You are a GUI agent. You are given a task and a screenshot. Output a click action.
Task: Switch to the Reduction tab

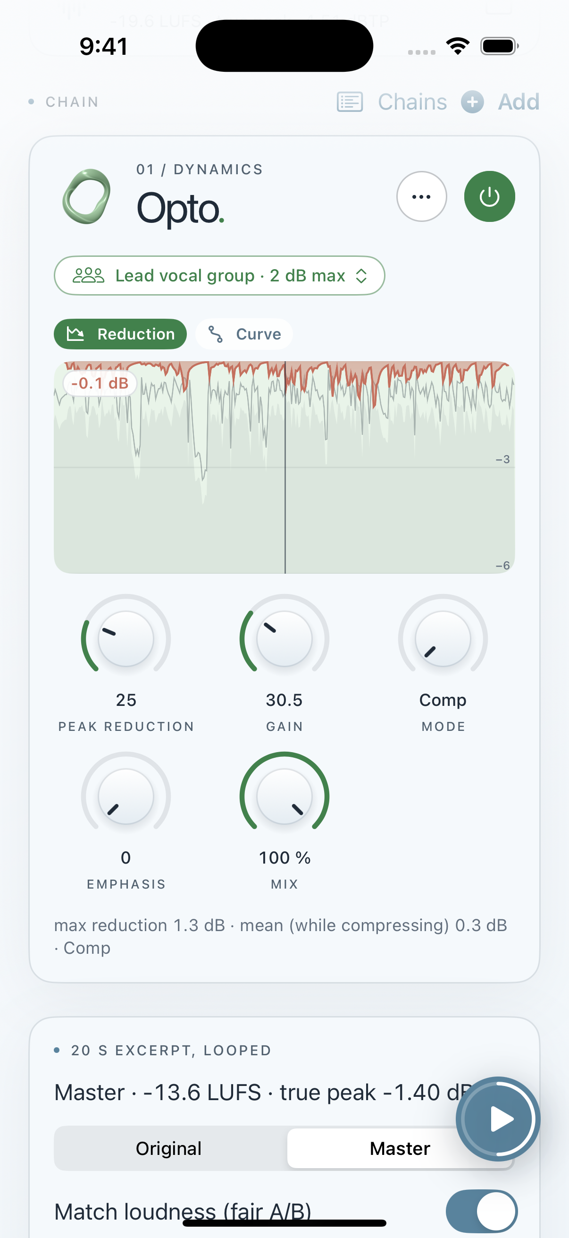pos(120,334)
